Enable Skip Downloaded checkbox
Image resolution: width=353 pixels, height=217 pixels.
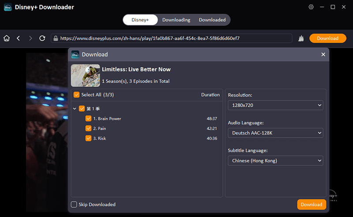click(74, 204)
